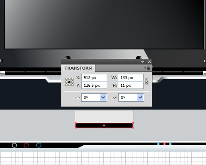206x165 pixels.
Task: Select the white circle outline on the black bar
Action: point(14,145)
